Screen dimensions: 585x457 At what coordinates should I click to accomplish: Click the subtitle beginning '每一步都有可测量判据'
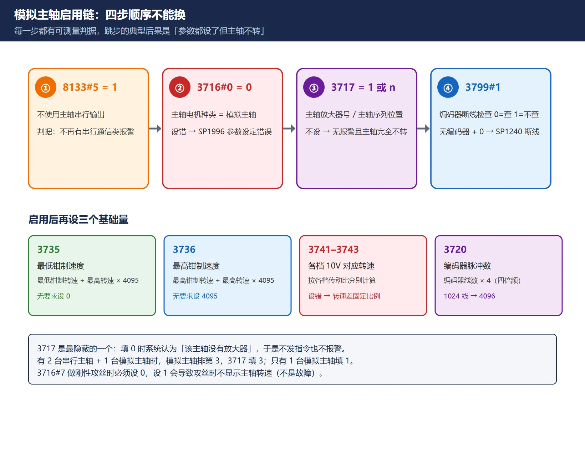139,31
